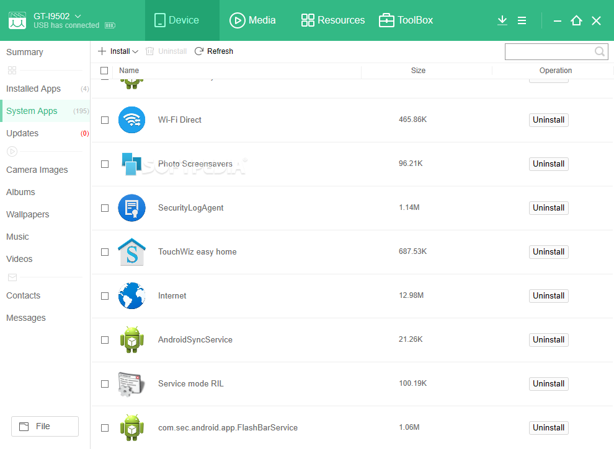Viewport: 614px width, 449px height.
Task: Switch to the Media tab
Action: [252, 20]
